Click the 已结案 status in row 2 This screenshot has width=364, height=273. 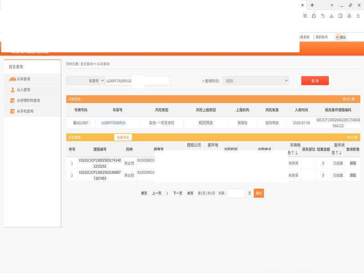click(x=338, y=175)
